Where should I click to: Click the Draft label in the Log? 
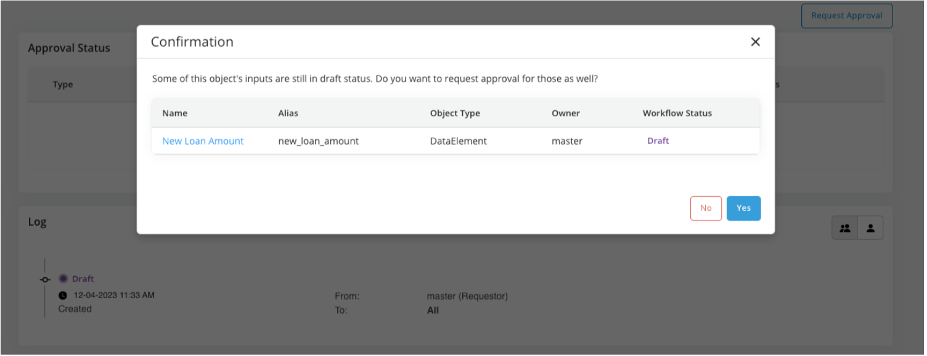tap(83, 279)
